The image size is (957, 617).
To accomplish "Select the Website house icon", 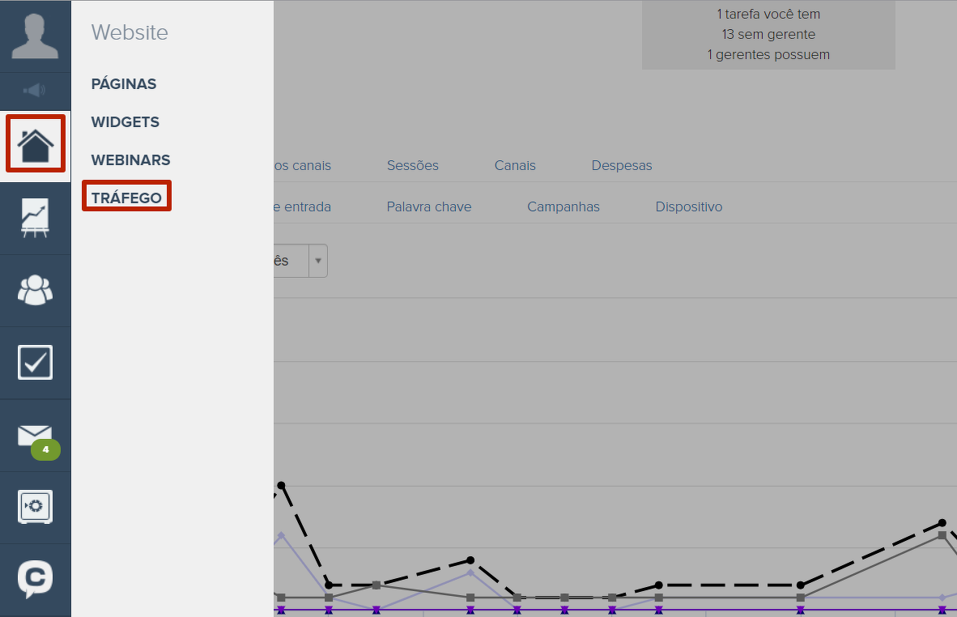I will click(36, 144).
